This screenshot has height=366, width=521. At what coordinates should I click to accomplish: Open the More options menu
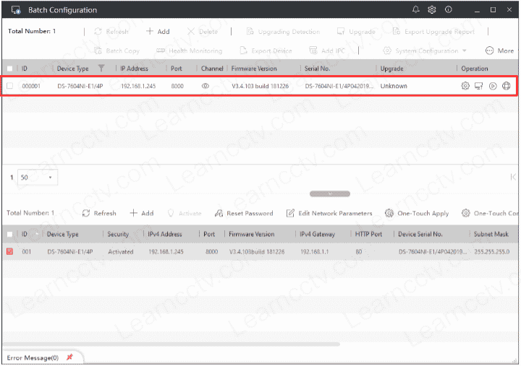499,51
